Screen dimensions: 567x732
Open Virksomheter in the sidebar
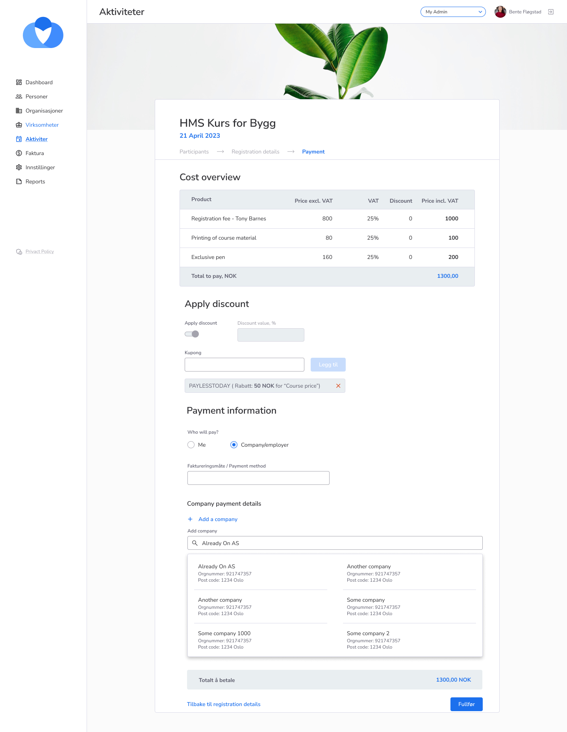click(x=42, y=125)
